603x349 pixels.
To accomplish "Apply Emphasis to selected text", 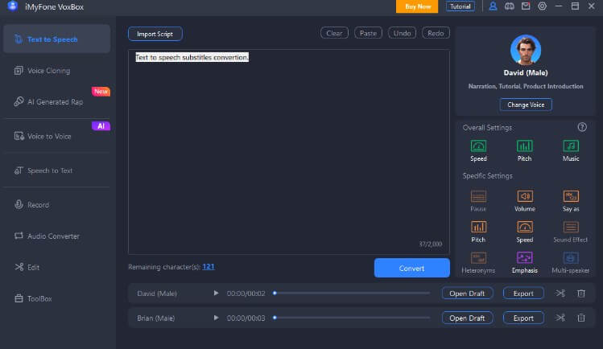I will (525, 263).
